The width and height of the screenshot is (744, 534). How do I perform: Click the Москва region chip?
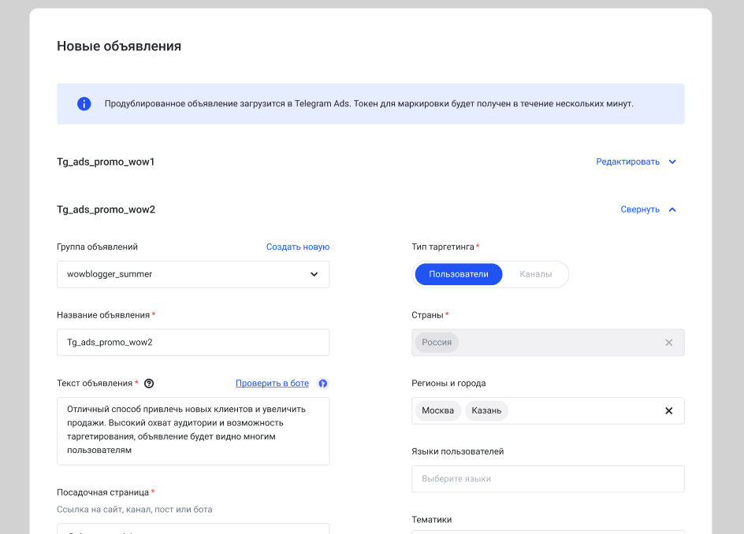pyautogui.click(x=437, y=410)
